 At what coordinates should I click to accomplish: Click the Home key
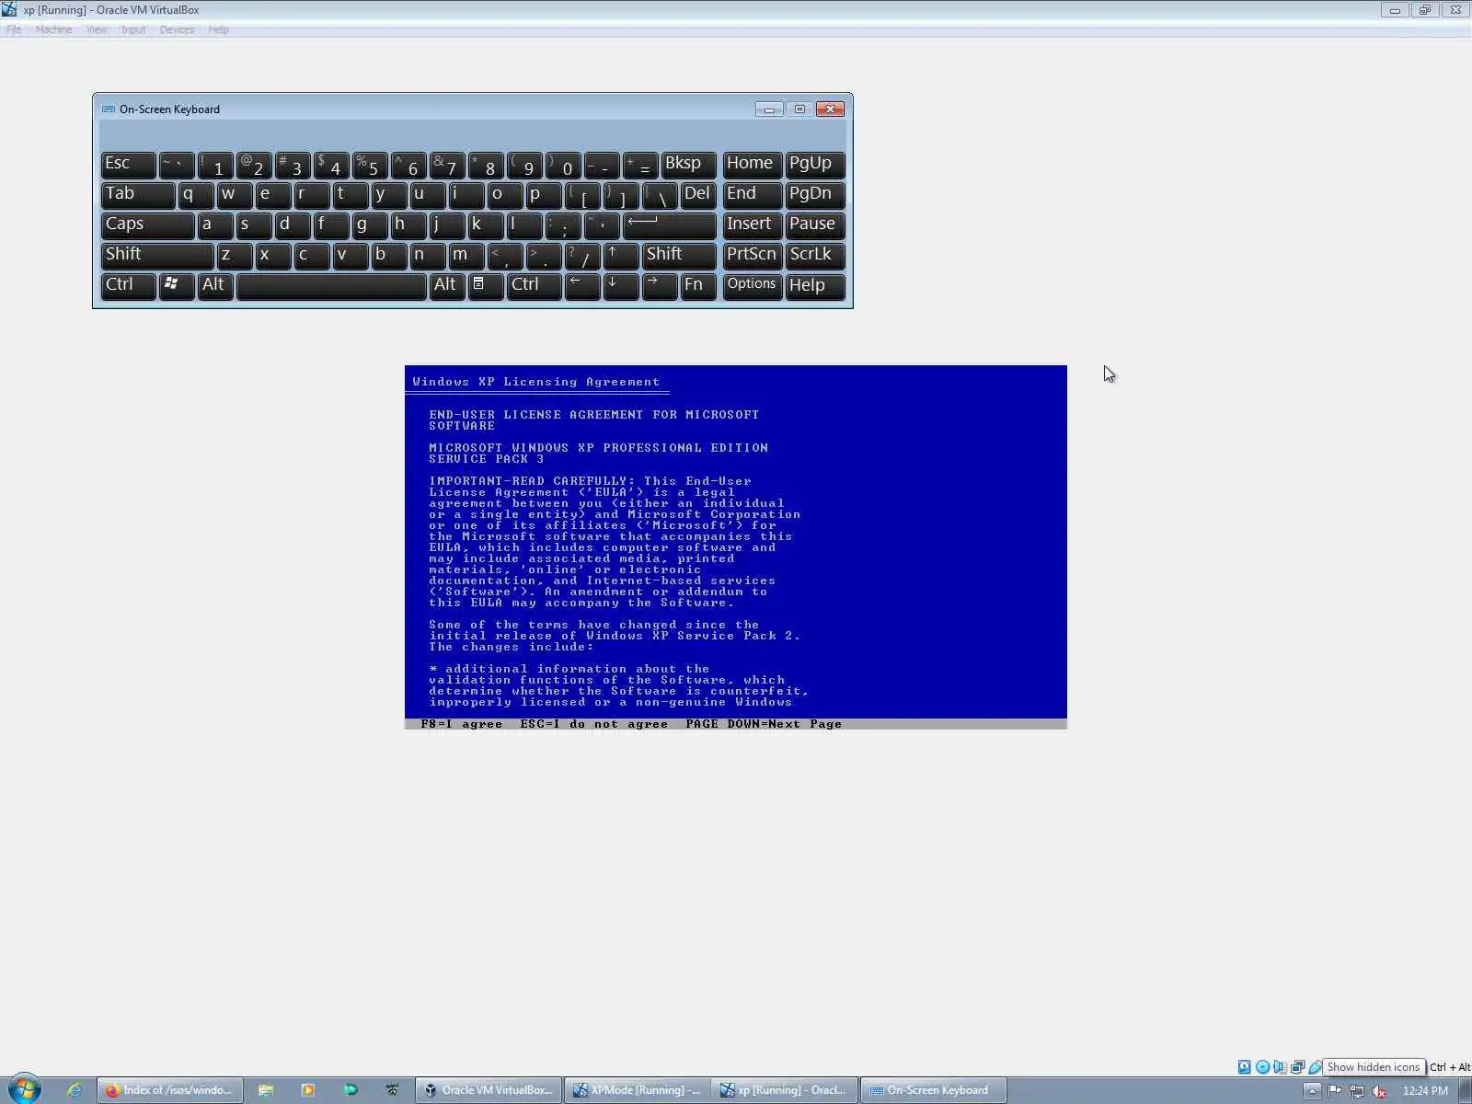pyautogui.click(x=753, y=165)
